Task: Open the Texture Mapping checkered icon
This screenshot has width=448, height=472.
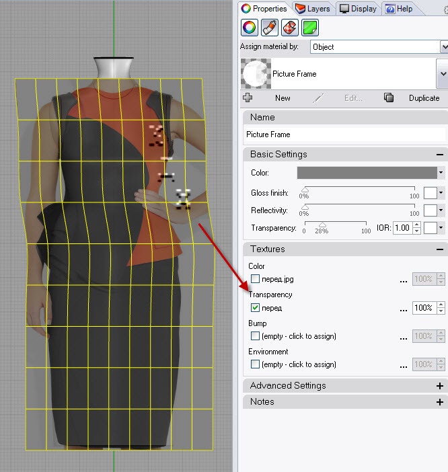Action: pyautogui.click(x=290, y=28)
